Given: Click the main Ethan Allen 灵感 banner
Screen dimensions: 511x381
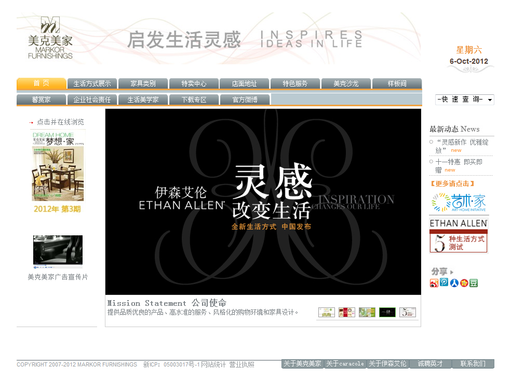Looking at the screenshot, I should coord(263,202).
